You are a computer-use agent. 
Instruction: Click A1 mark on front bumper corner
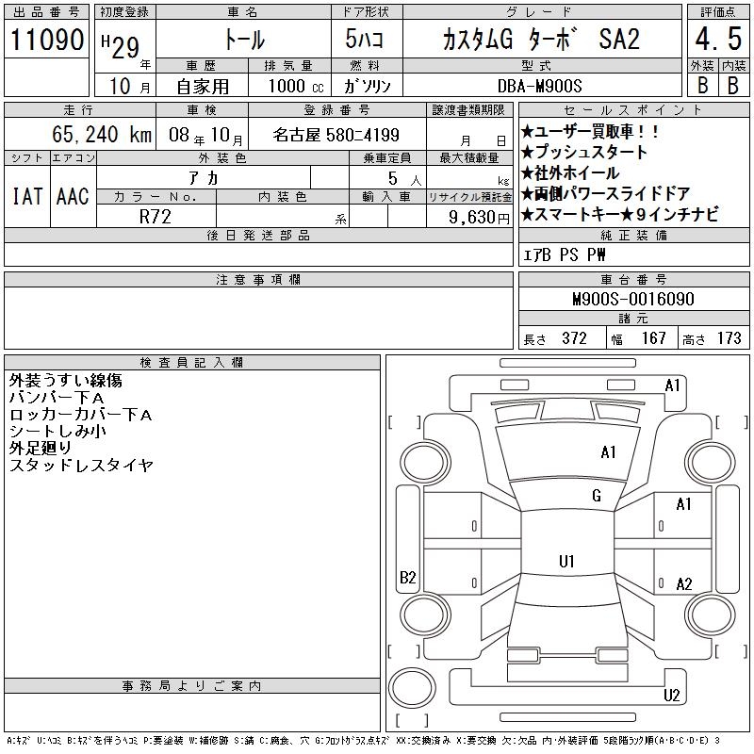click(672, 385)
